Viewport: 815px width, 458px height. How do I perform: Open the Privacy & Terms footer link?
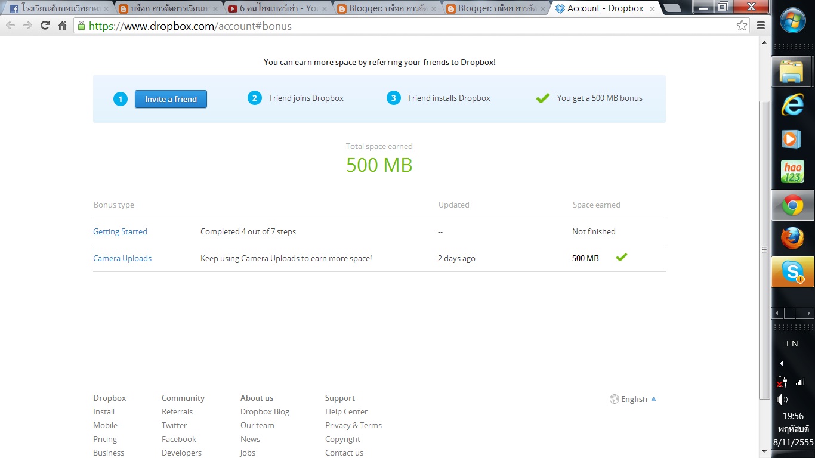(x=353, y=425)
